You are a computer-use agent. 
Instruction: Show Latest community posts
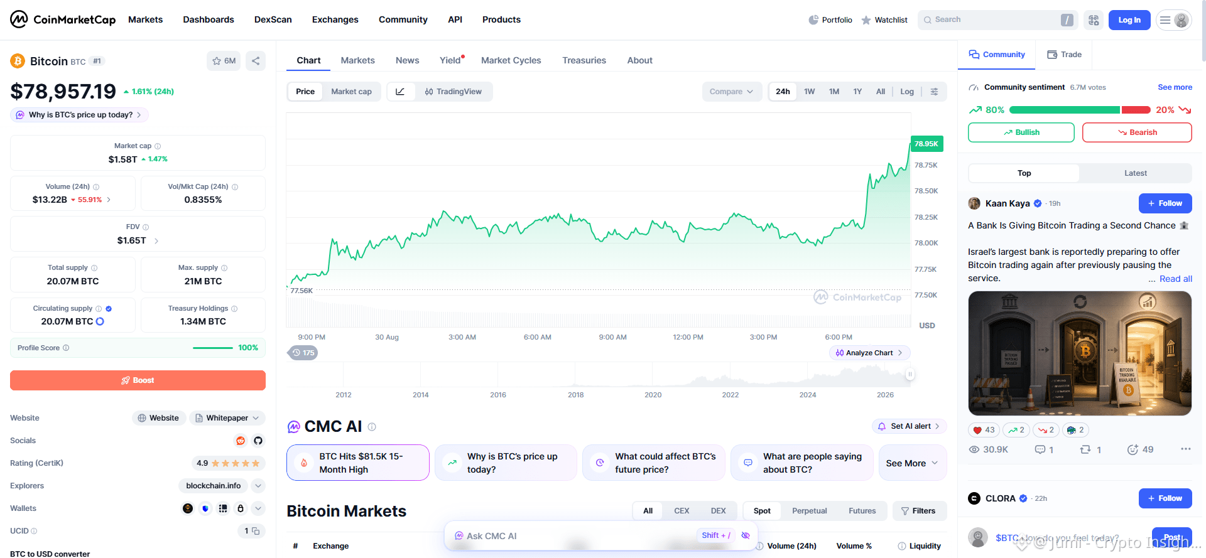pyautogui.click(x=1135, y=173)
